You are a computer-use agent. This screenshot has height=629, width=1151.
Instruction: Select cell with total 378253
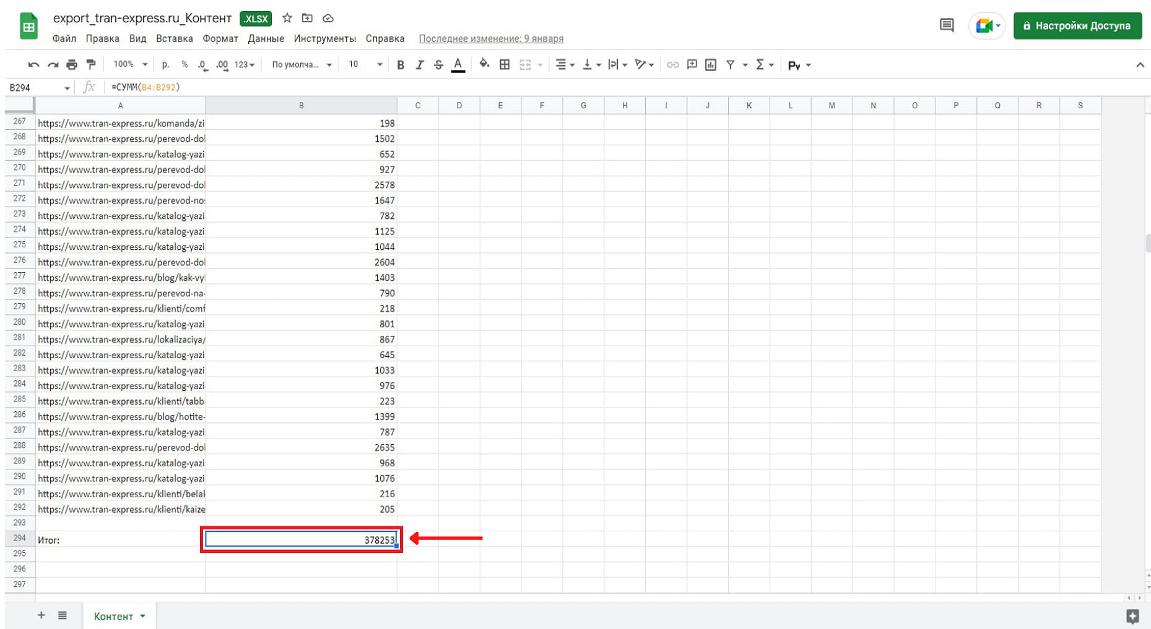pos(301,540)
